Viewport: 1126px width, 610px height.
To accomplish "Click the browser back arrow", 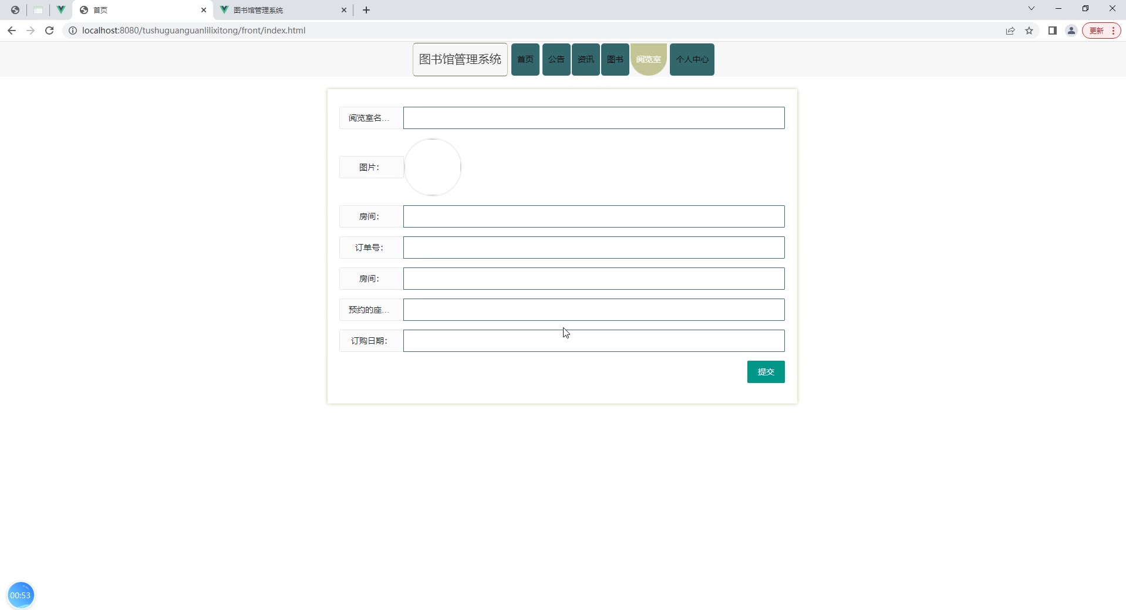I will (12, 30).
